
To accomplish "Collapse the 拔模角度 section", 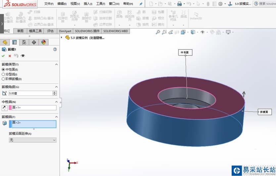I will coord(56,87).
